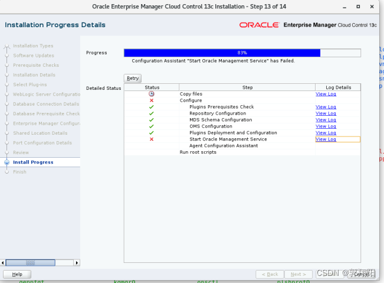384x283 pixels.
Task: Open View Log for Plugins Deployment and Configuration
Action: point(326,133)
